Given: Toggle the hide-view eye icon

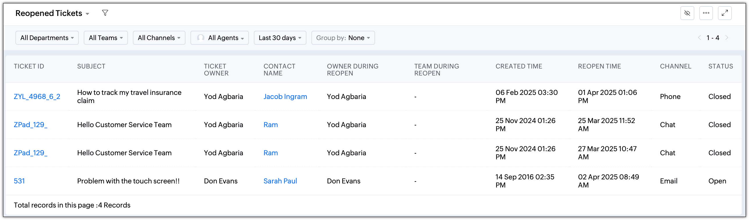Looking at the screenshot, I should point(687,13).
